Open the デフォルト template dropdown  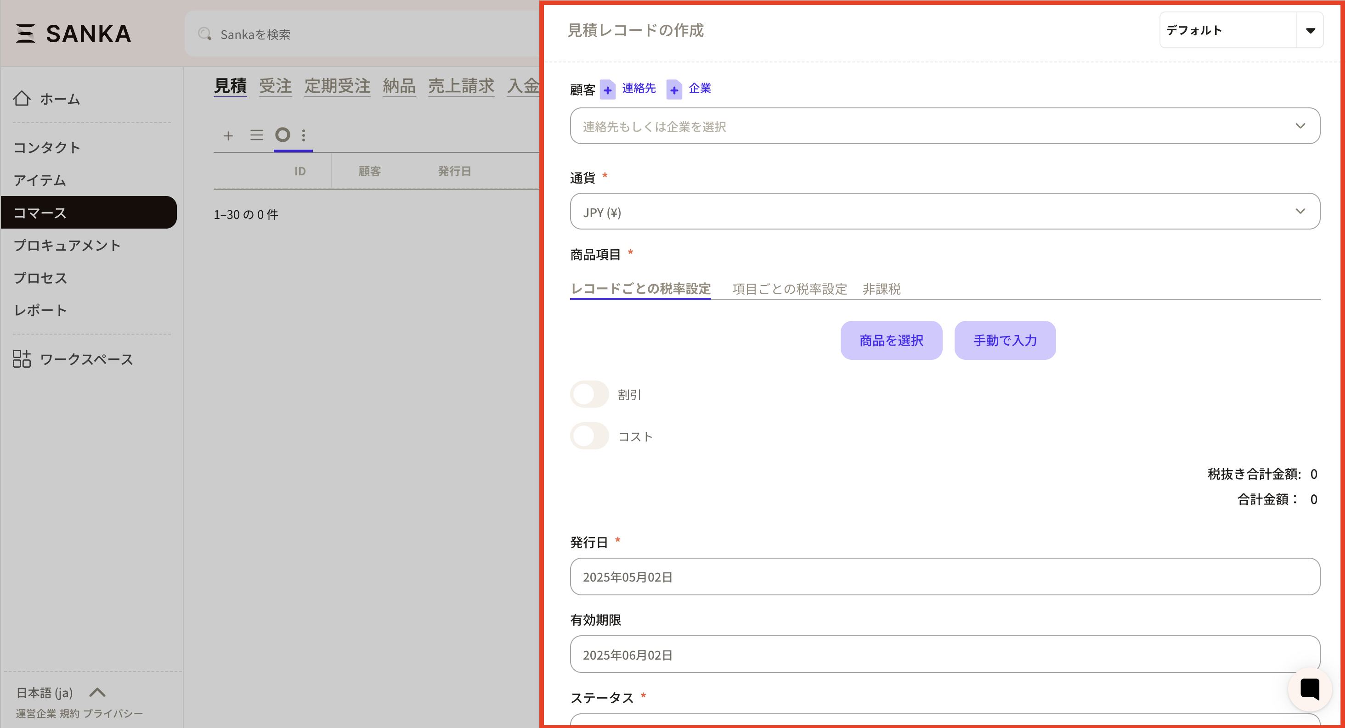[1309, 30]
